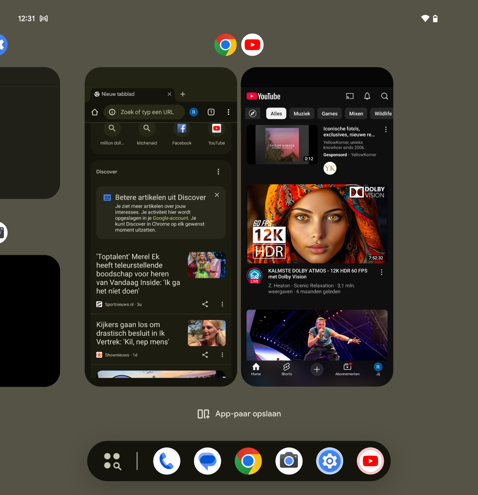Open the Facebook shortcut tile
Image resolution: width=478 pixels, height=495 pixels.
(182, 134)
